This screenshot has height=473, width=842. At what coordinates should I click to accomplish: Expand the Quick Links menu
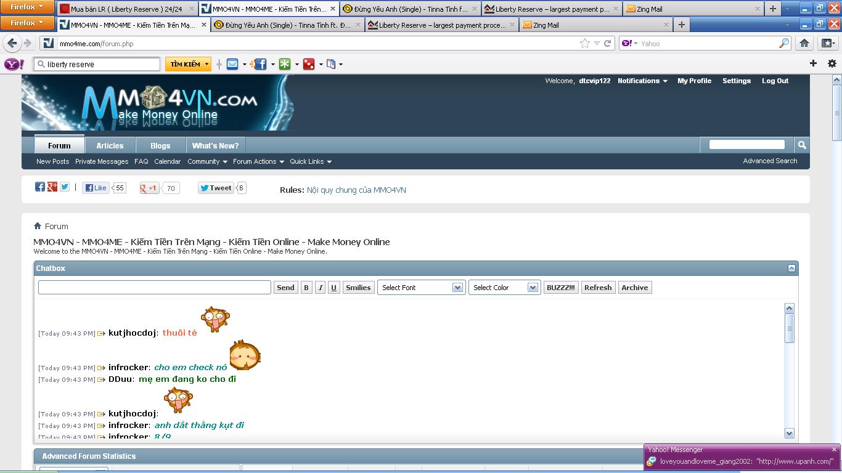pyautogui.click(x=311, y=161)
